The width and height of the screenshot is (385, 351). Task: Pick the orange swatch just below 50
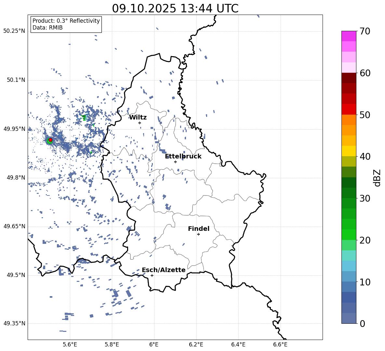coord(349,119)
